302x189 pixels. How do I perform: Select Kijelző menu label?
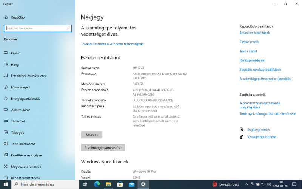[x=15, y=53]
